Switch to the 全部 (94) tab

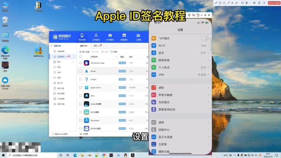83,46
